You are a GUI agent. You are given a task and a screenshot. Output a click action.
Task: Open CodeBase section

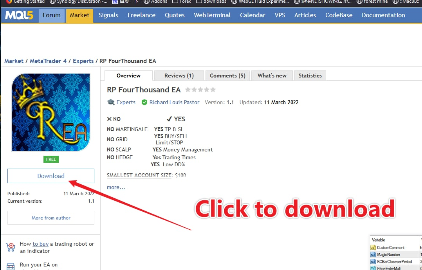point(339,15)
